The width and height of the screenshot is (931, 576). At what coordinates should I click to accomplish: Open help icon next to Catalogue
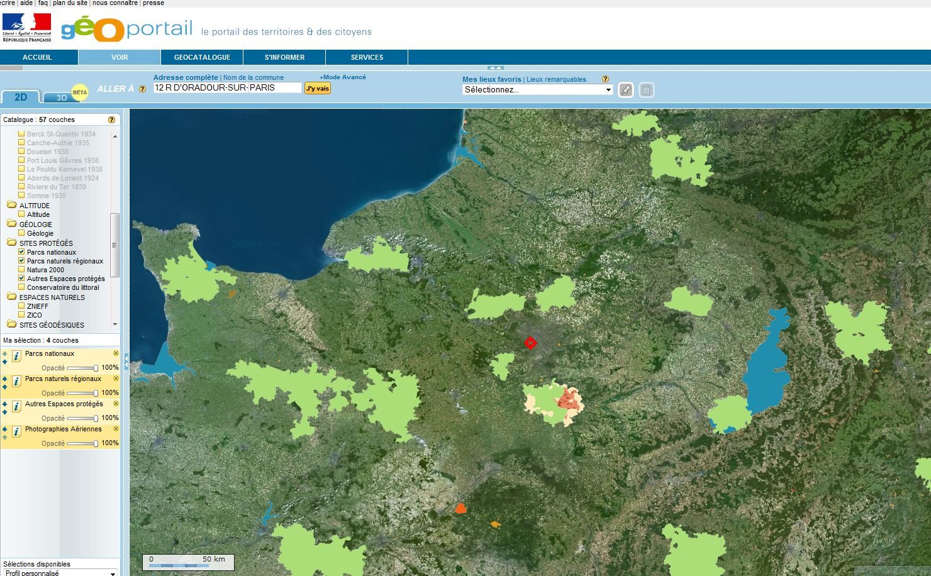tap(111, 119)
